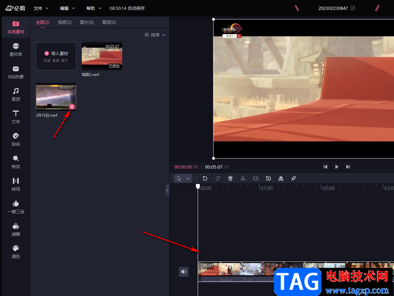Click the 01:00 mark on timeline ruler

pyautogui.click(x=267, y=188)
